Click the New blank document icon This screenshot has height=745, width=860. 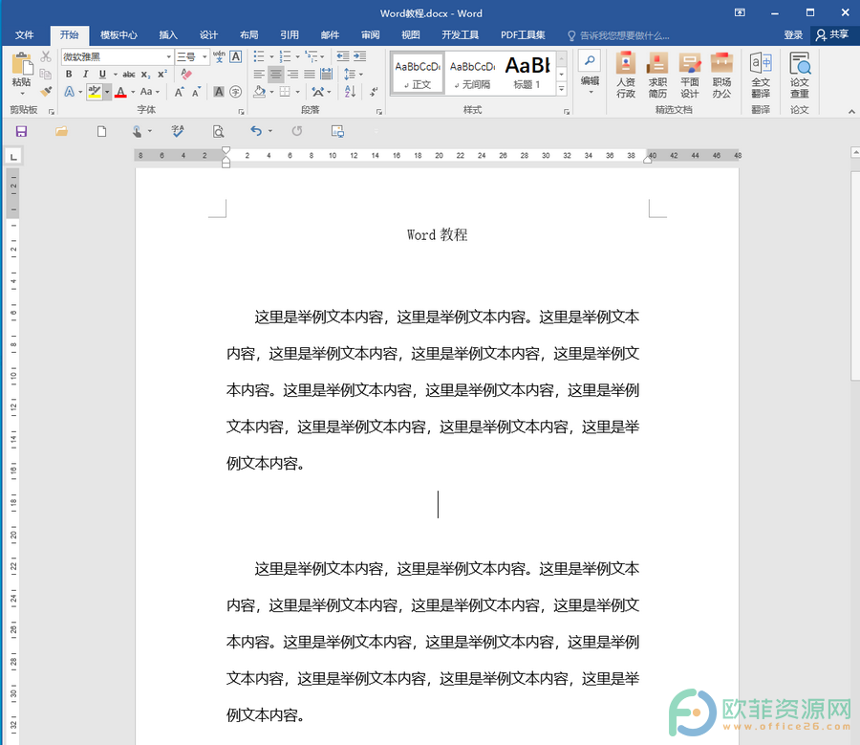tap(101, 131)
